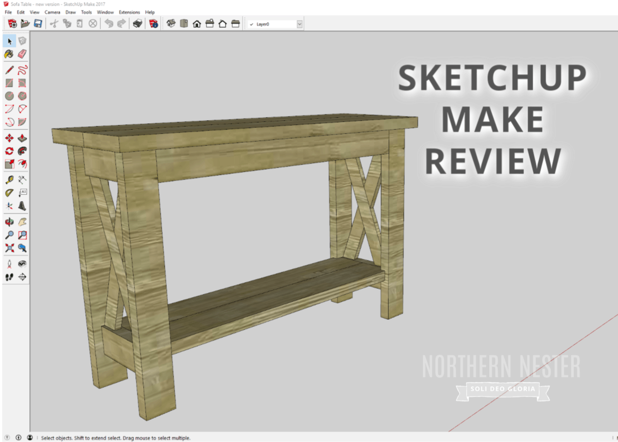Viewport: 618px width, 442px height.
Task: Select the Pie arc tool
Action: pos(22,122)
